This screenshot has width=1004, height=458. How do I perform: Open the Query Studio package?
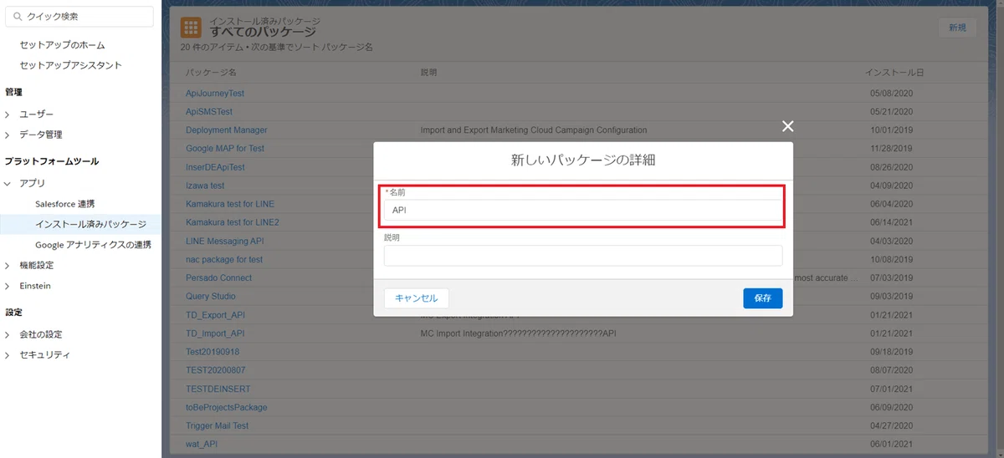pos(211,297)
